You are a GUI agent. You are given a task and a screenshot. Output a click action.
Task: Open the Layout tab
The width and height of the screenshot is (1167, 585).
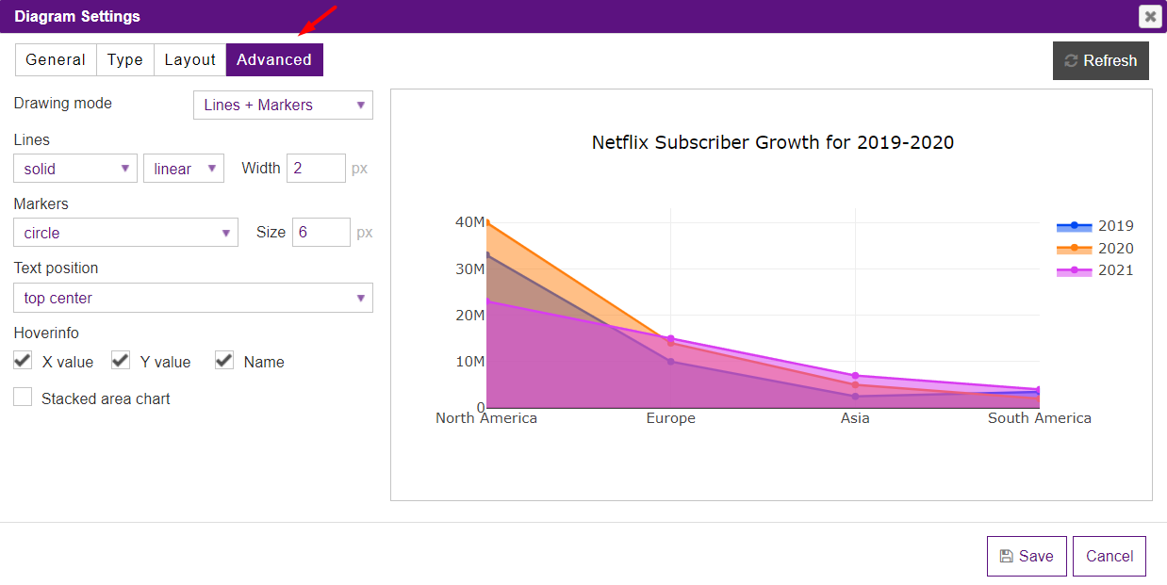coord(189,59)
